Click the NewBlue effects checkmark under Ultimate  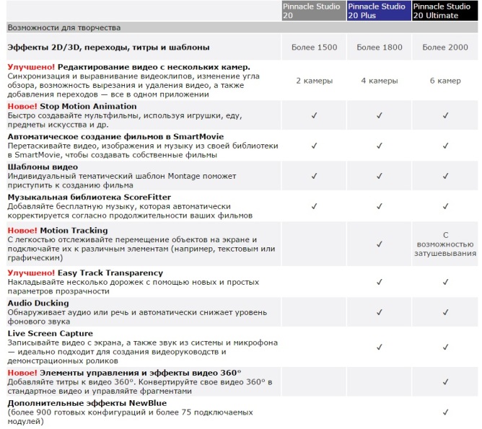444,412
